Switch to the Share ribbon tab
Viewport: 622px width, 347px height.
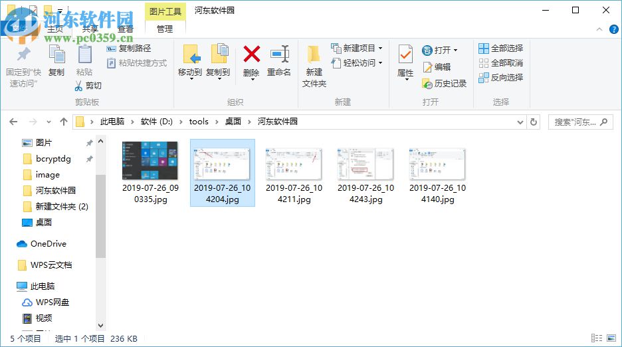(90, 29)
